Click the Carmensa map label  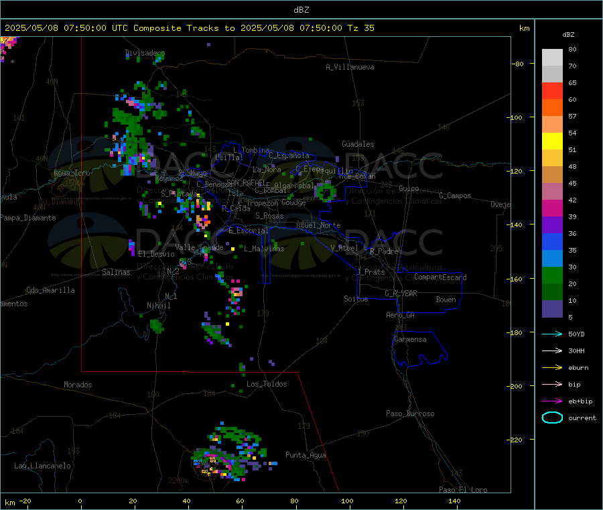coord(410,340)
